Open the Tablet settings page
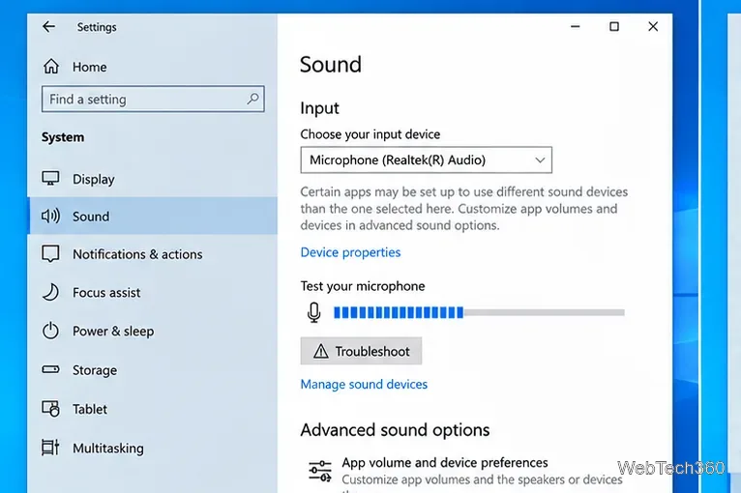 pyautogui.click(x=152, y=409)
